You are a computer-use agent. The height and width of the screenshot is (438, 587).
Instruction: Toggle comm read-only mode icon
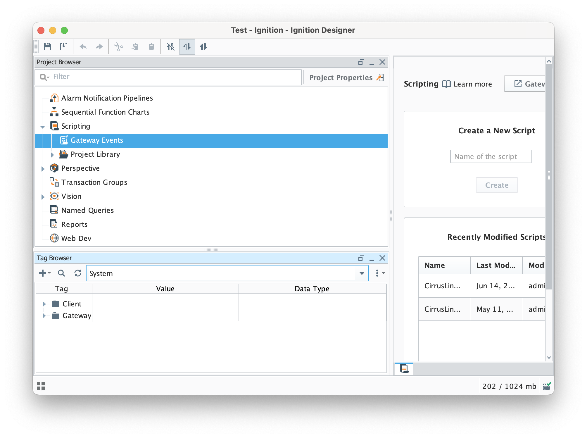(187, 47)
